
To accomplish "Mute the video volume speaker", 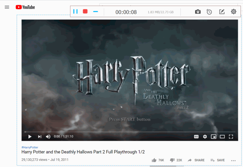I will pyautogui.click(x=48, y=137).
